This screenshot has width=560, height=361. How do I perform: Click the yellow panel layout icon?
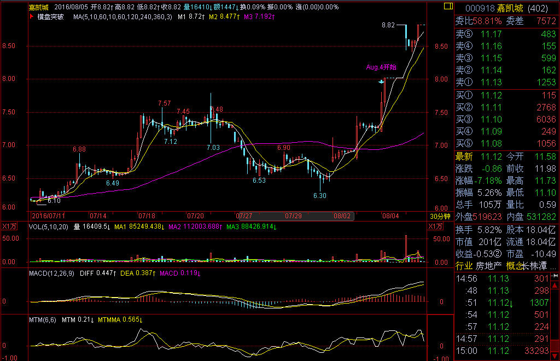pyautogui.click(x=448, y=7)
